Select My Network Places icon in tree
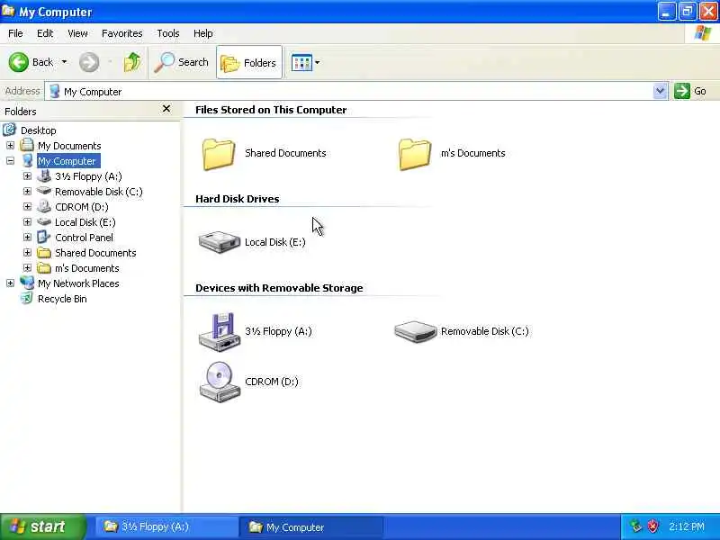720x540 pixels. 27,283
